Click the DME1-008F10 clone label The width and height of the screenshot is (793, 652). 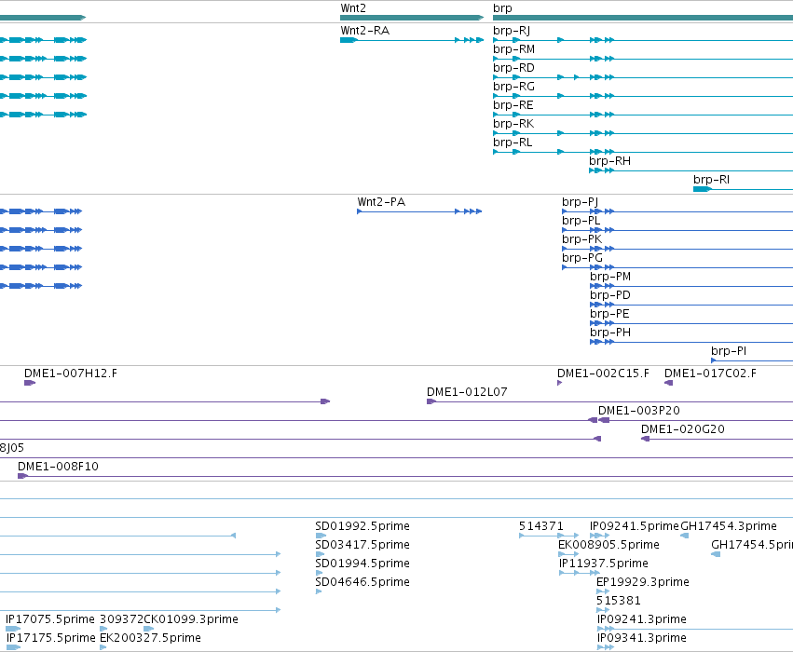[x=58, y=467]
